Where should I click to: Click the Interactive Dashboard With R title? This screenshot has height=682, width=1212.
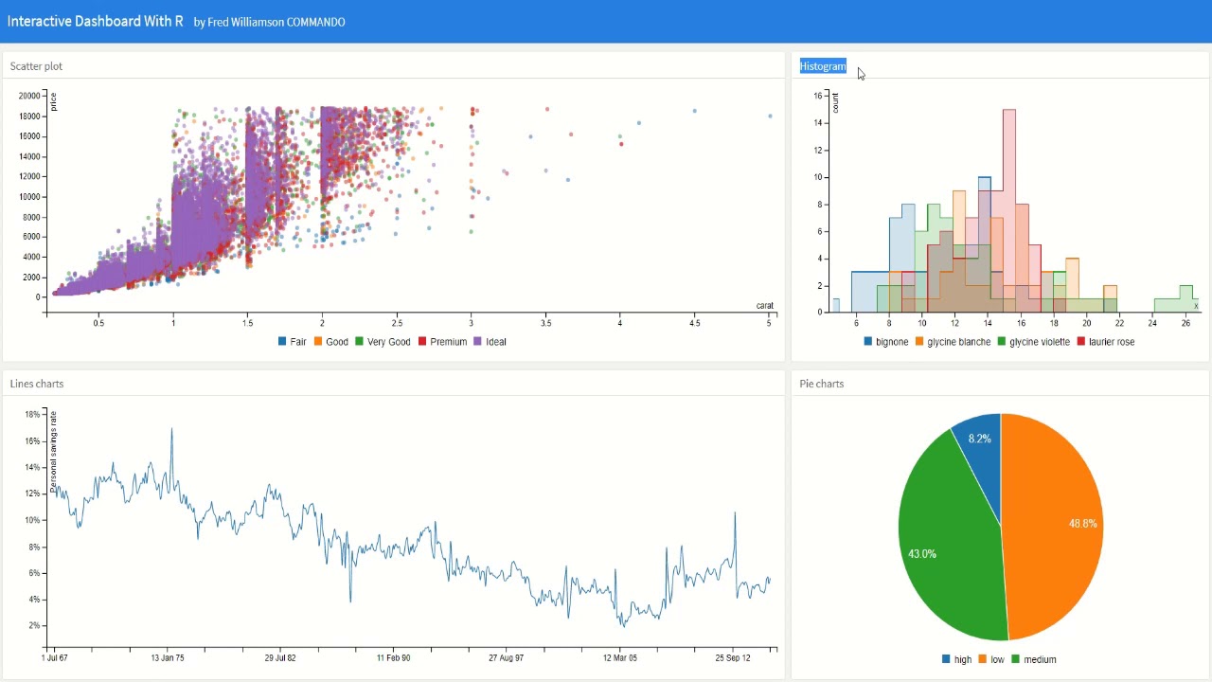[96, 21]
